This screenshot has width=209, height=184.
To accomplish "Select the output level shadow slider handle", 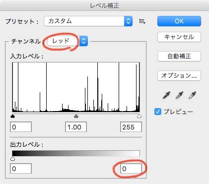I will 12,159.
